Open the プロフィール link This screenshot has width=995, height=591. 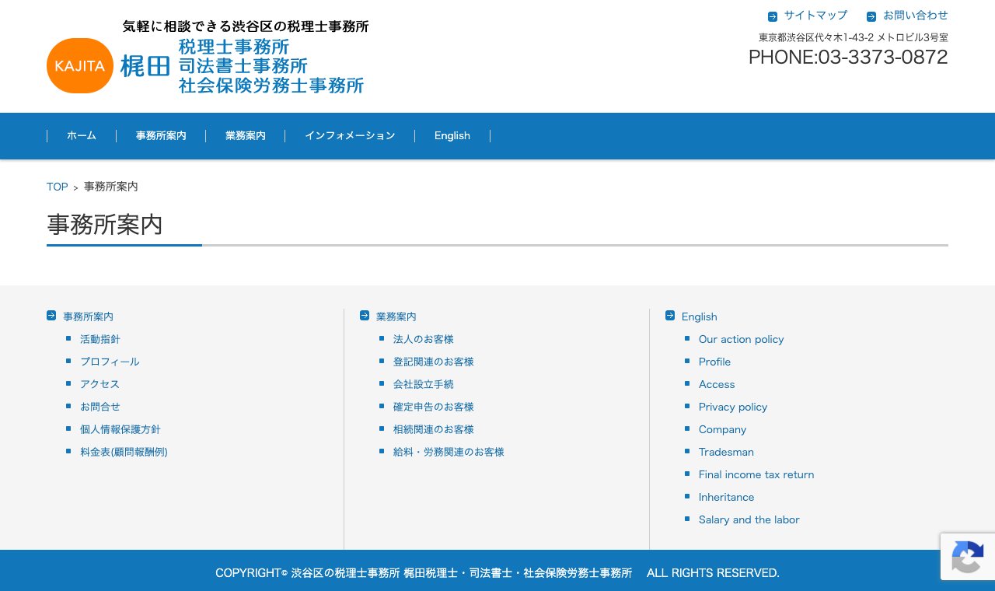point(110,362)
